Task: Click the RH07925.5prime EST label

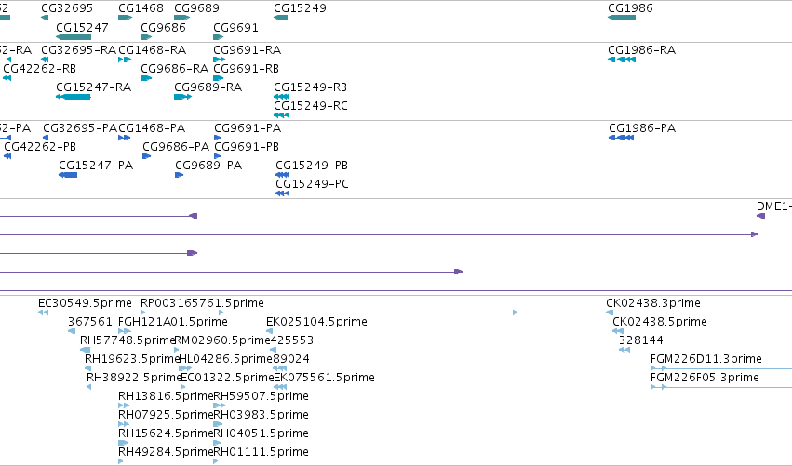Action: click(166, 415)
